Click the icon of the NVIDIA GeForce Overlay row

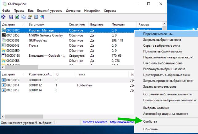(x=4, y=35)
